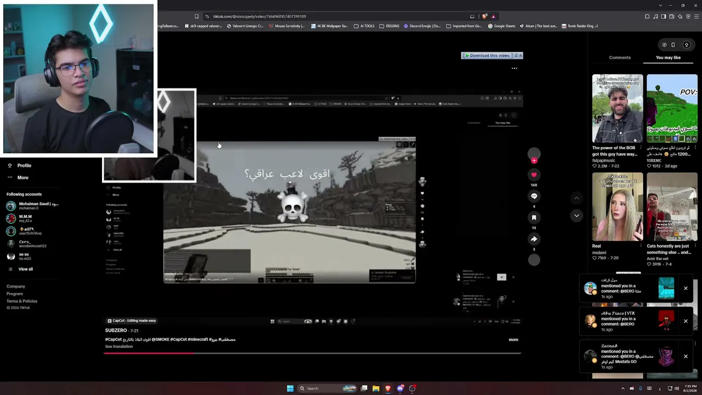The height and width of the screenshot is (395, 702).
Task: Open 'The power of the BOB' video thumbnail
Action: tap(618, 109)
